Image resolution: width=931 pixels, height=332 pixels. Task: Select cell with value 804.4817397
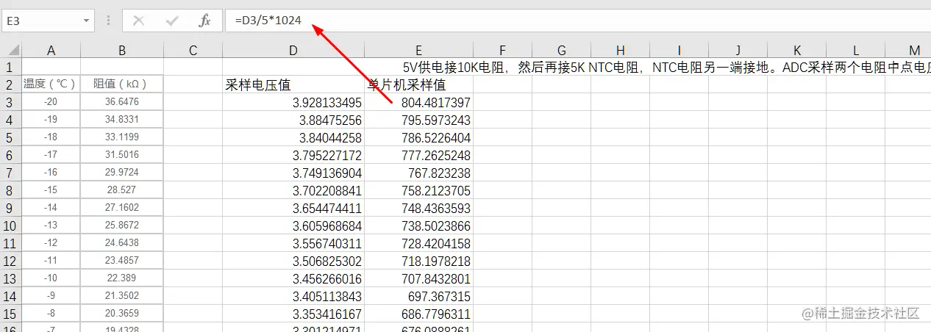(x=418, y=102)
